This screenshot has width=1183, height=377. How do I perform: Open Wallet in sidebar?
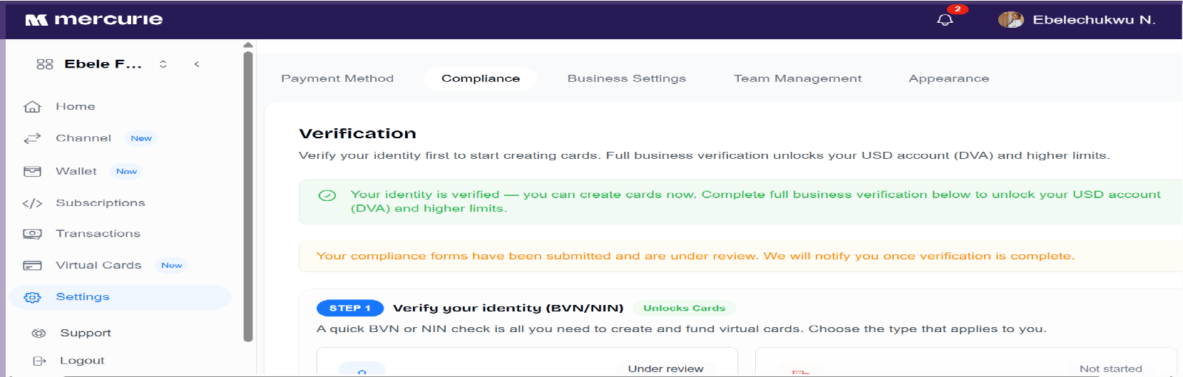(x=76, y=171)
